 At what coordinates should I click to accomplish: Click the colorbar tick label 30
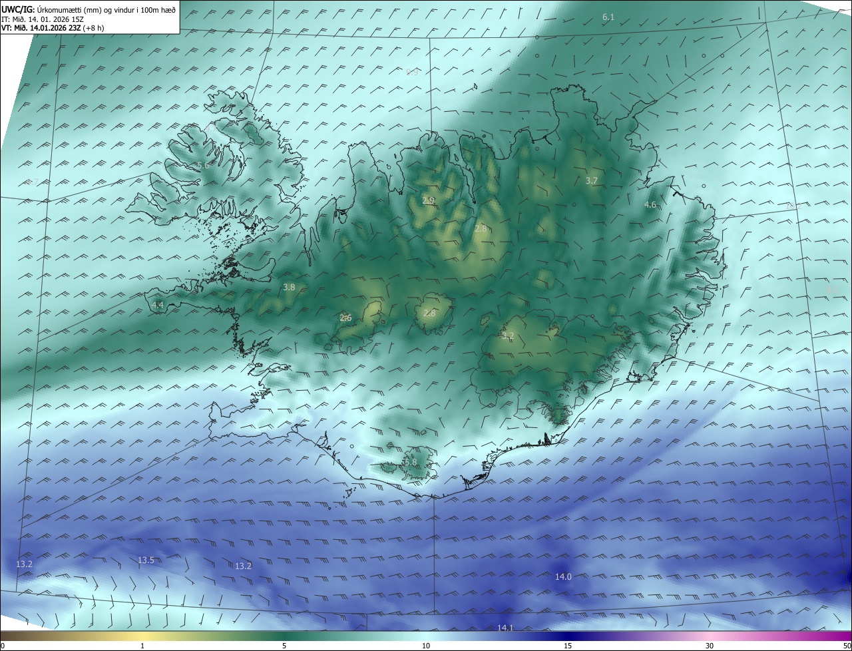710,646
